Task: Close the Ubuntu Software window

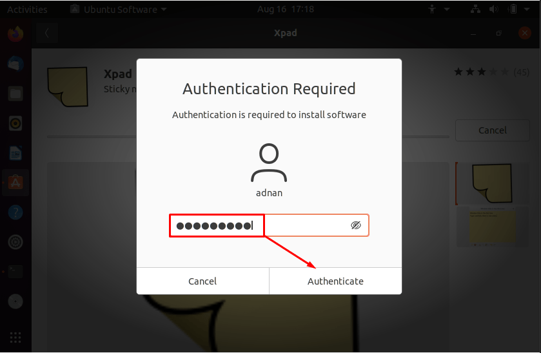Action: (524, 33)
